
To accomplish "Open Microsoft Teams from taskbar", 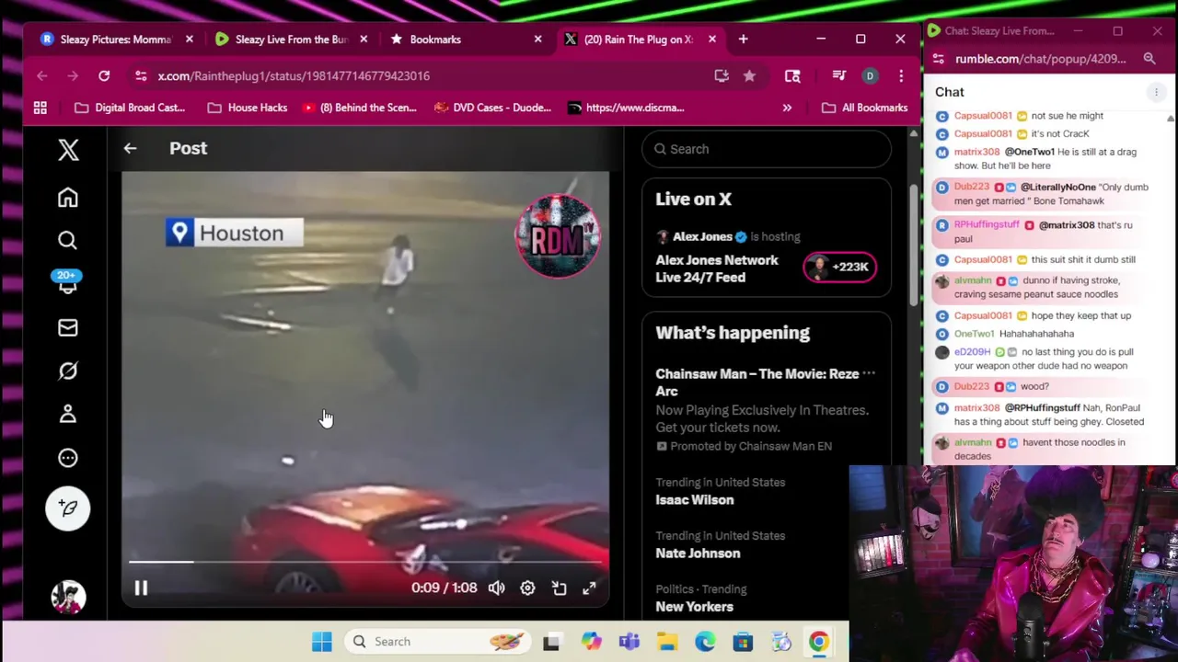I will coord(629,642).
